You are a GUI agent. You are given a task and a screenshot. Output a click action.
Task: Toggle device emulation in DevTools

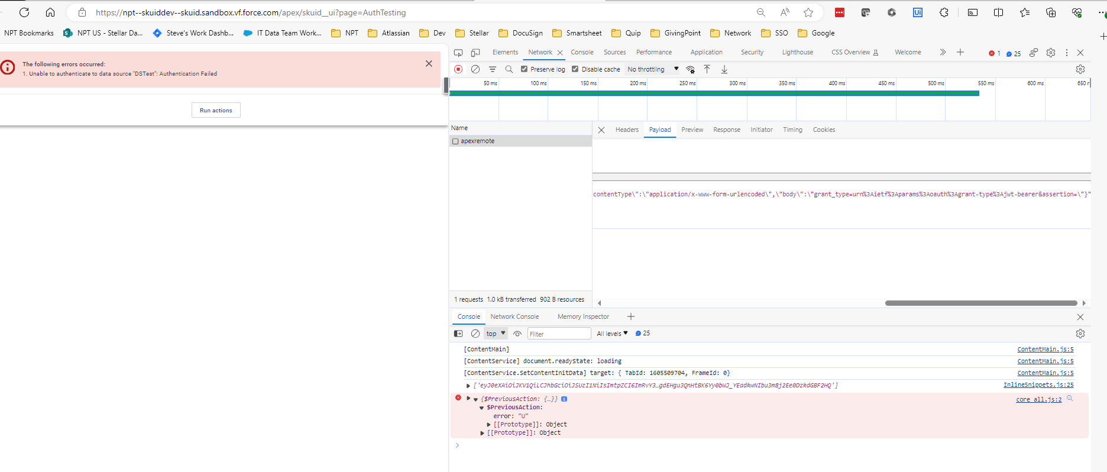pos(475,53)
